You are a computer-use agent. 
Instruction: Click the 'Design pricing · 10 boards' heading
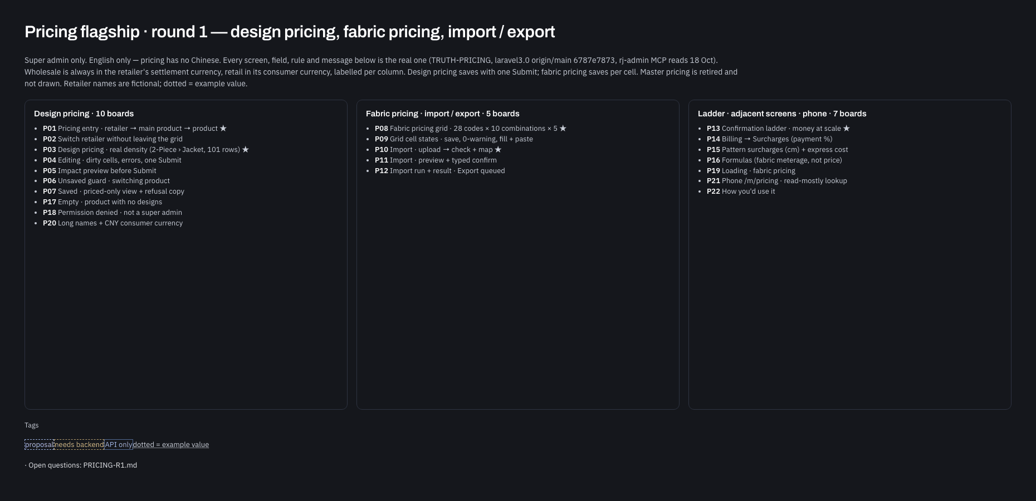pos(84,114)
